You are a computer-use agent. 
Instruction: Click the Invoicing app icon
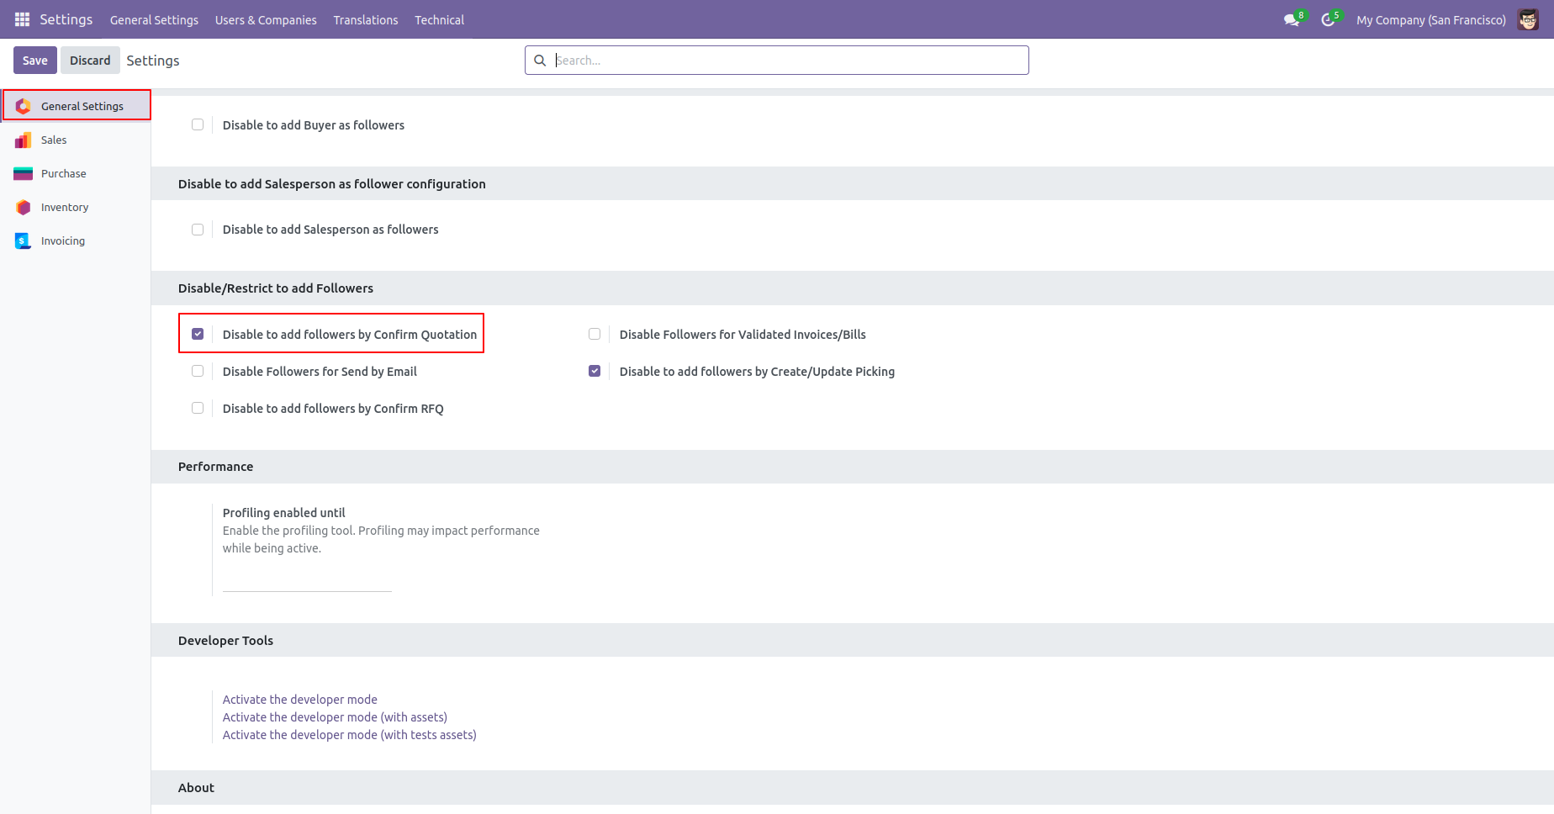24,240
